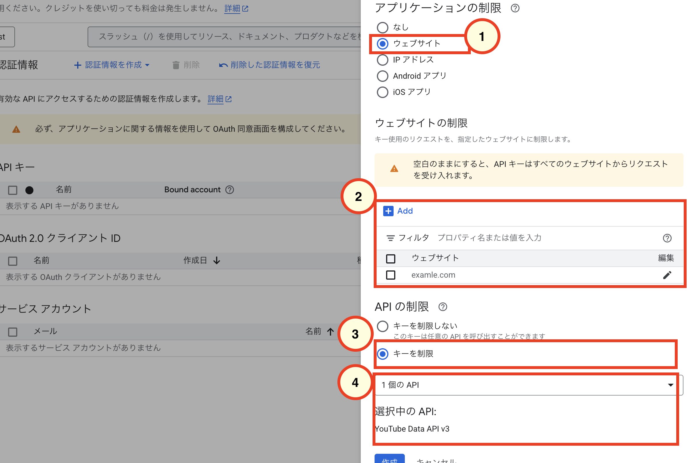This screenshot has width=699, height=463.
Task: Choose キーを制限しない radio option
Action: [x=382, y=326]
